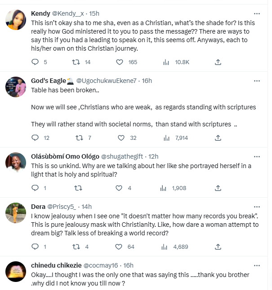Reply to God's Eagle tweet
The image size is (272, 290).
coord(36,138)
